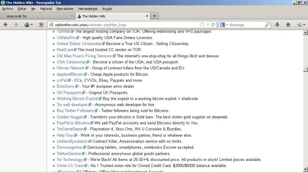
Task: Open the address bar history dropdown arrow
Action: [208, 25]
